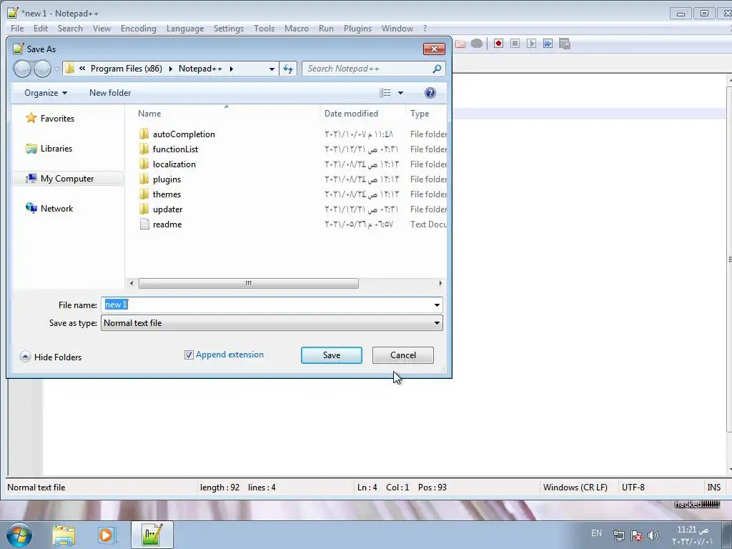Select the functionList folder

pos(175,149)
